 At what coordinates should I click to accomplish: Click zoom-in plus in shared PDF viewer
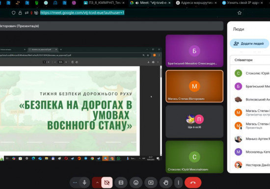tap(66, 62)
